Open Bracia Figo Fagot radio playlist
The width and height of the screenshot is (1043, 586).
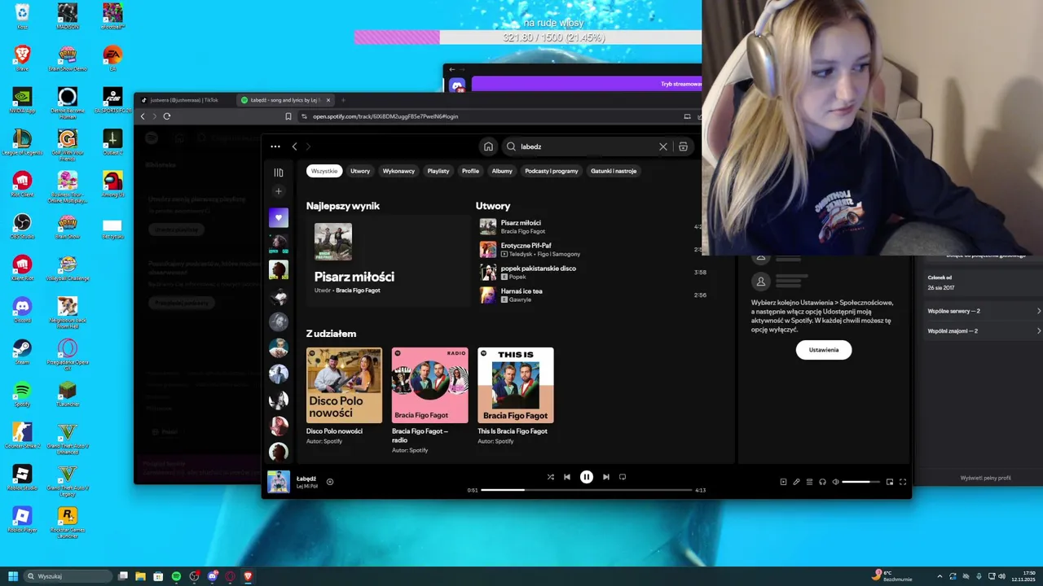point(429,400)
